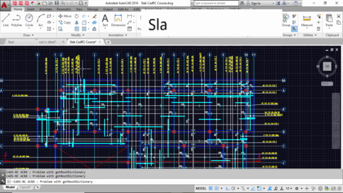Click the Scale tool icon
This screenshot has height=193, width=343.
[x=77, y=28]
